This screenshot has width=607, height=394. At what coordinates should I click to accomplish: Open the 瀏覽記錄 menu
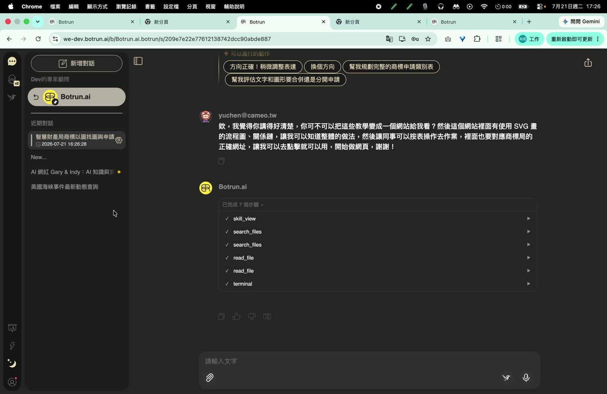(126, 6)
